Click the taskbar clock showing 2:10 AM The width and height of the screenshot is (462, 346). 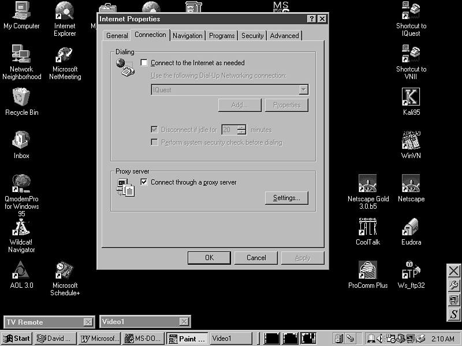[x=443, y=339]
